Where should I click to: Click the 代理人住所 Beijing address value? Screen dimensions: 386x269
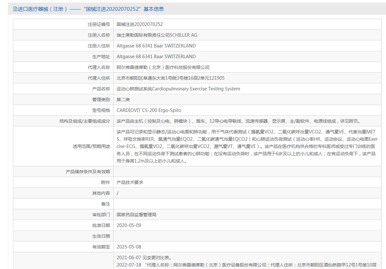[170, 78]
